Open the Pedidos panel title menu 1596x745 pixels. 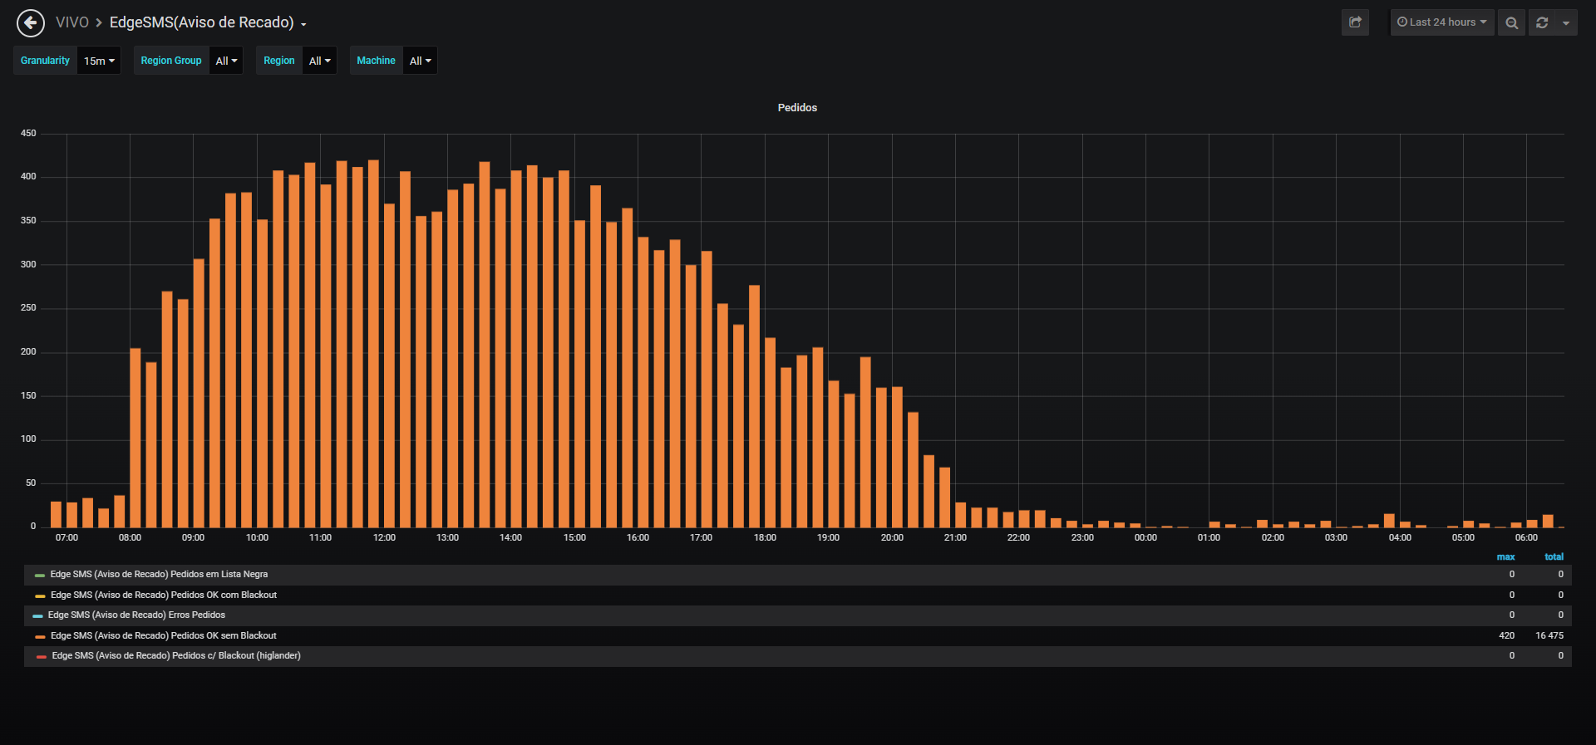point(797,108)
